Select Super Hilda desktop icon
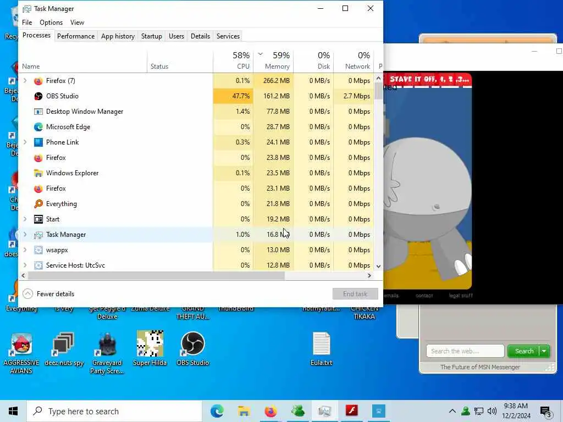563x422 pixels. [150, 348]
